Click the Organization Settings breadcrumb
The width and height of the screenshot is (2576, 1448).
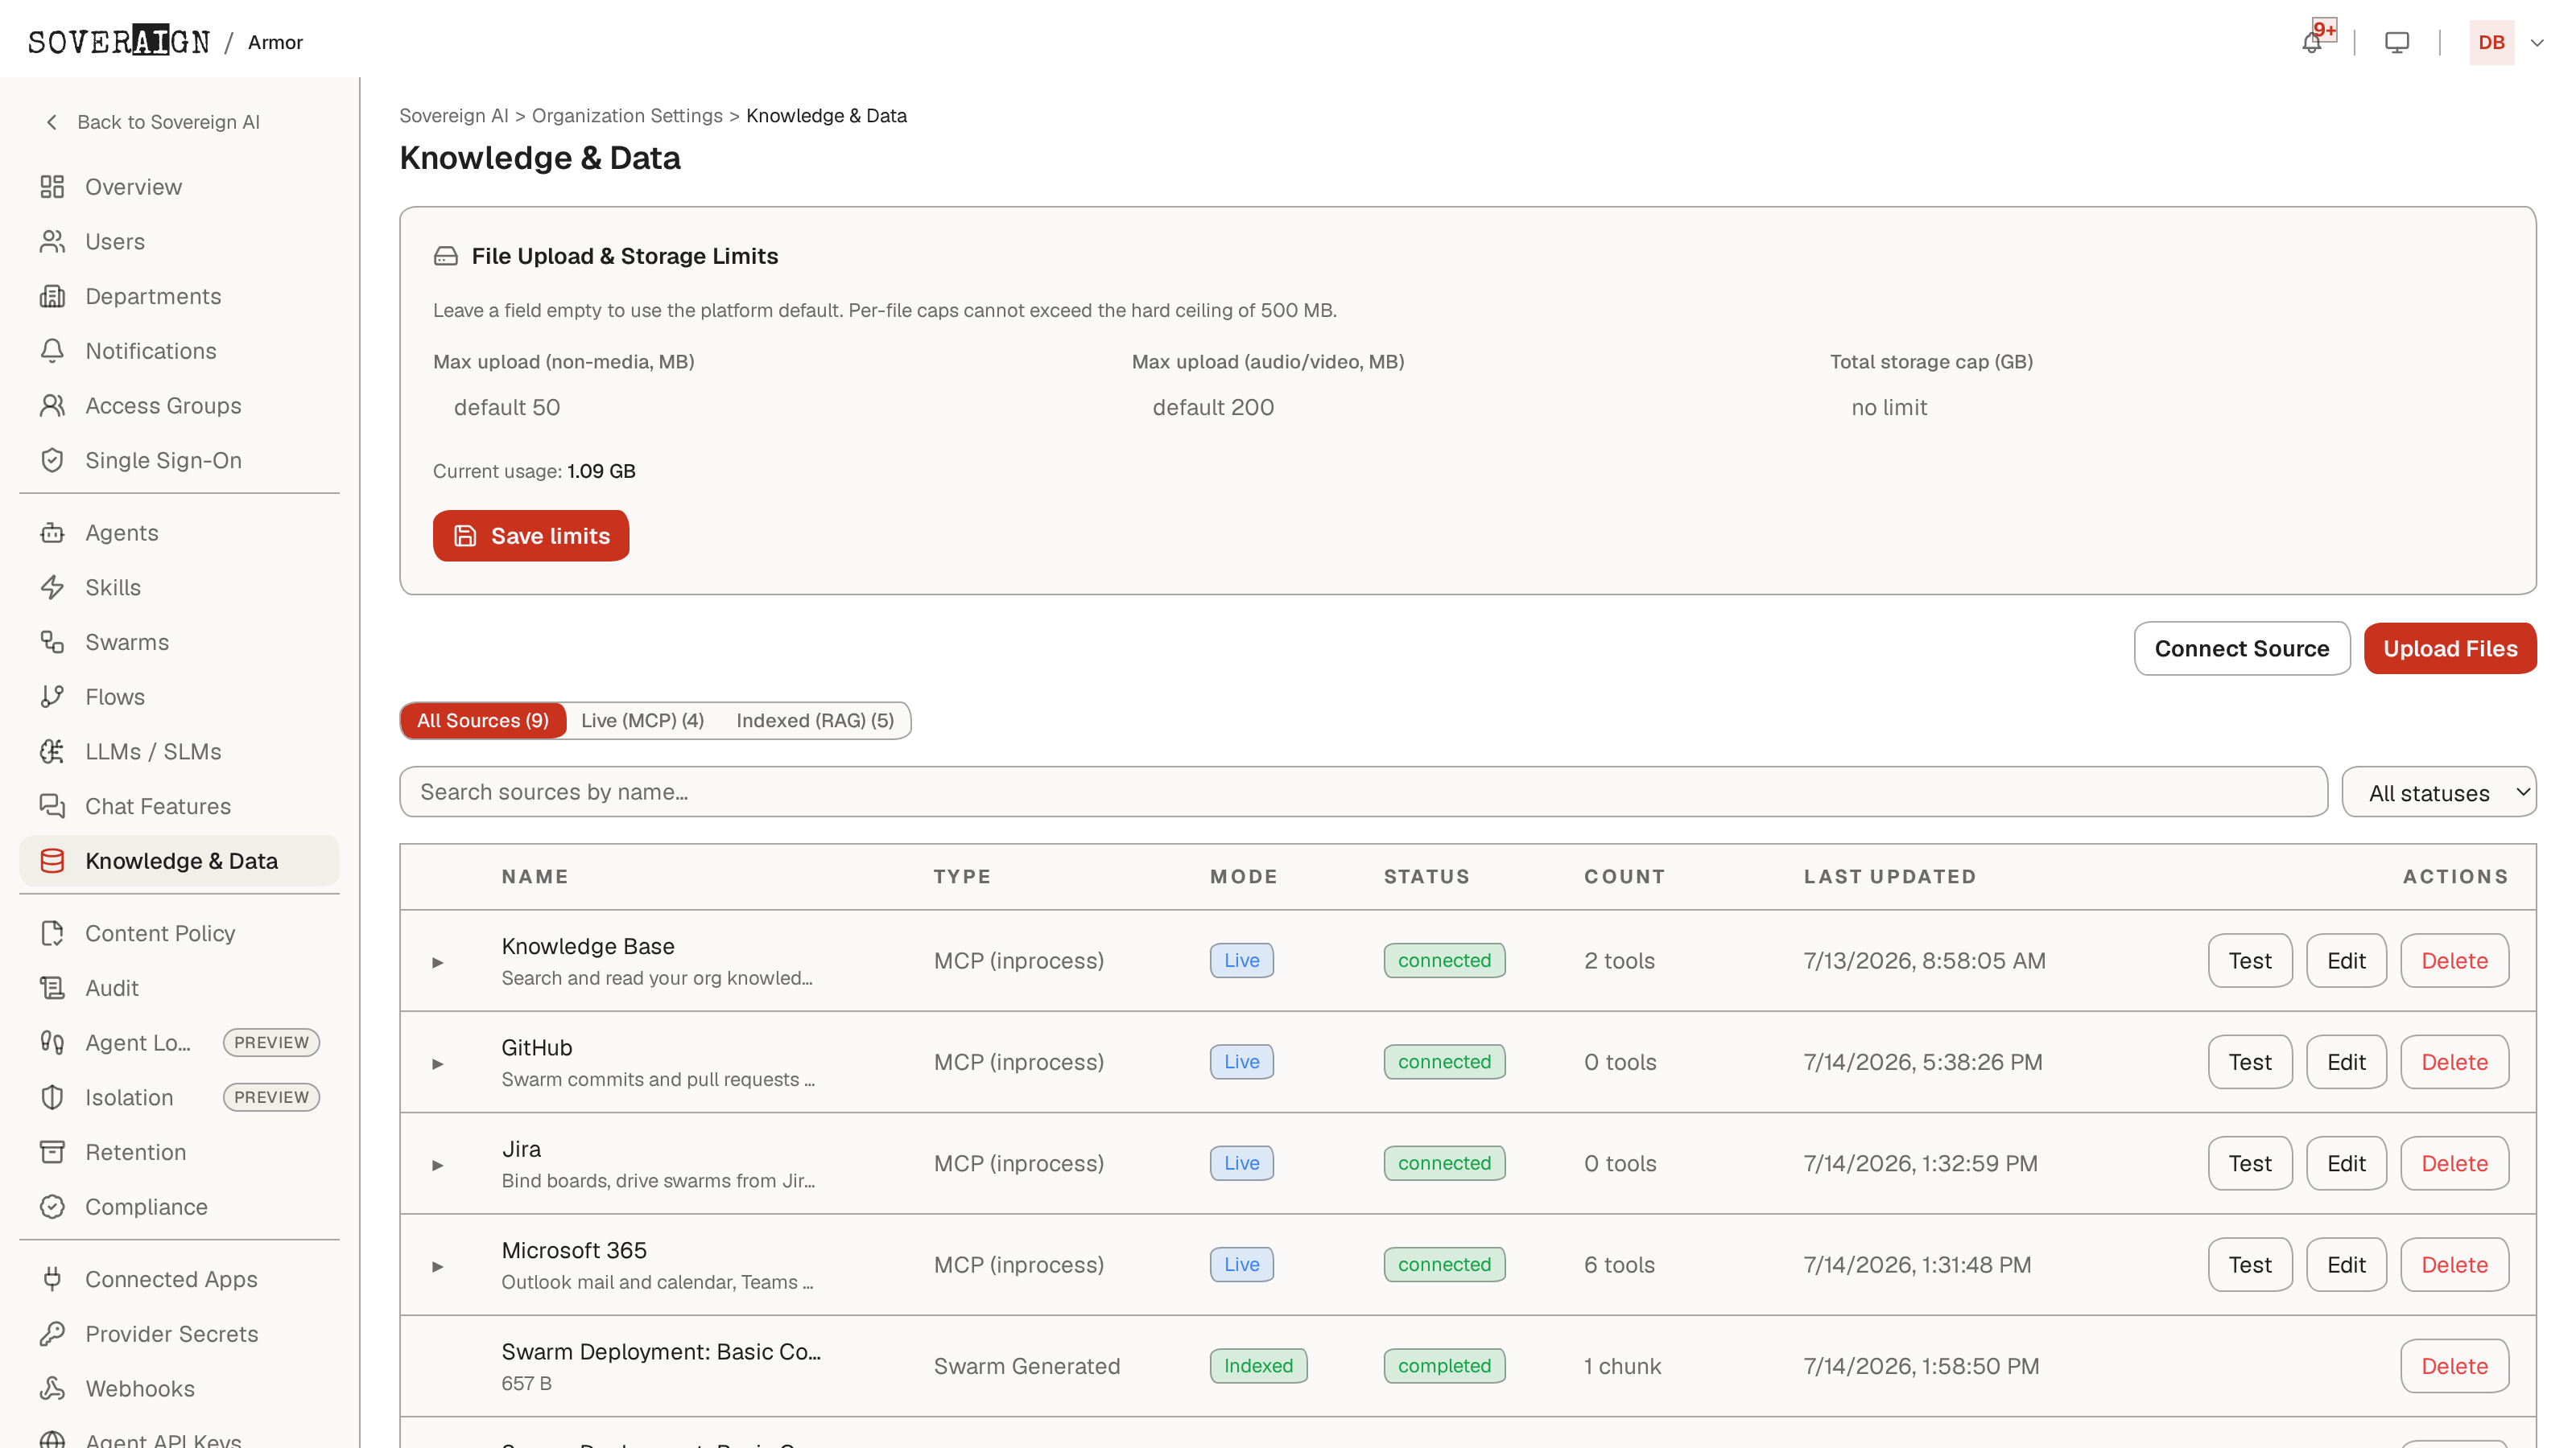[x=627, y=116]
